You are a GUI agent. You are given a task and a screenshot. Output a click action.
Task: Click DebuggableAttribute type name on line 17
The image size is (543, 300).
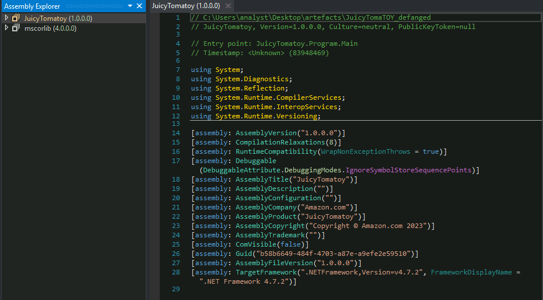click(242, 170)
